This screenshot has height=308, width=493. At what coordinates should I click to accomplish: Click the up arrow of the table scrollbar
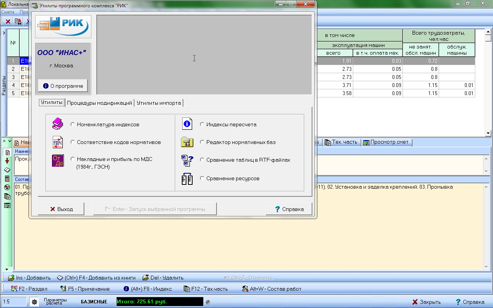pos(488,32)
